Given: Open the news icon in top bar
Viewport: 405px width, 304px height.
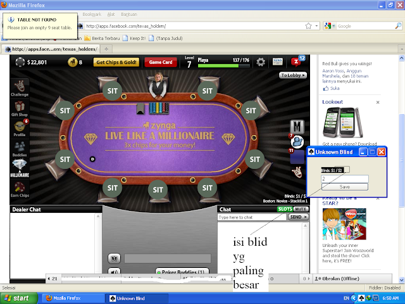Looking at the screenshot, I should (x=278, y=62).
